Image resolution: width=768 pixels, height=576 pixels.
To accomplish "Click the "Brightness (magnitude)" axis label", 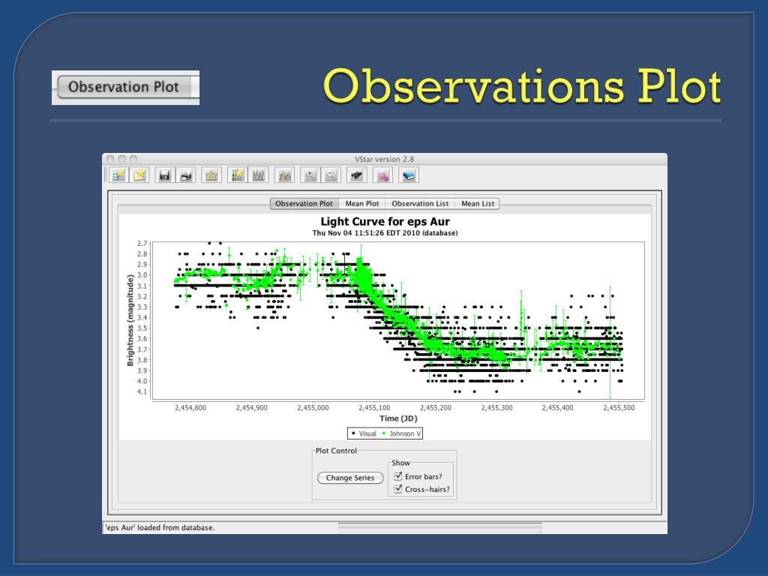I will tap(130, 320).
